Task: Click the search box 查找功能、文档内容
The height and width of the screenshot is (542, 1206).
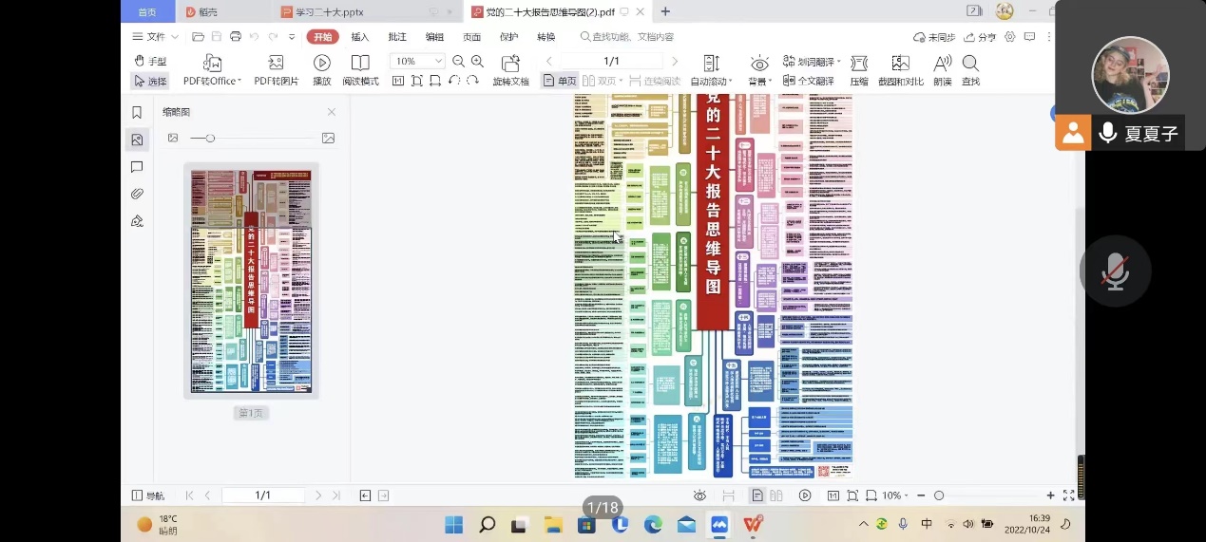Action: click(x=627, y=37)
